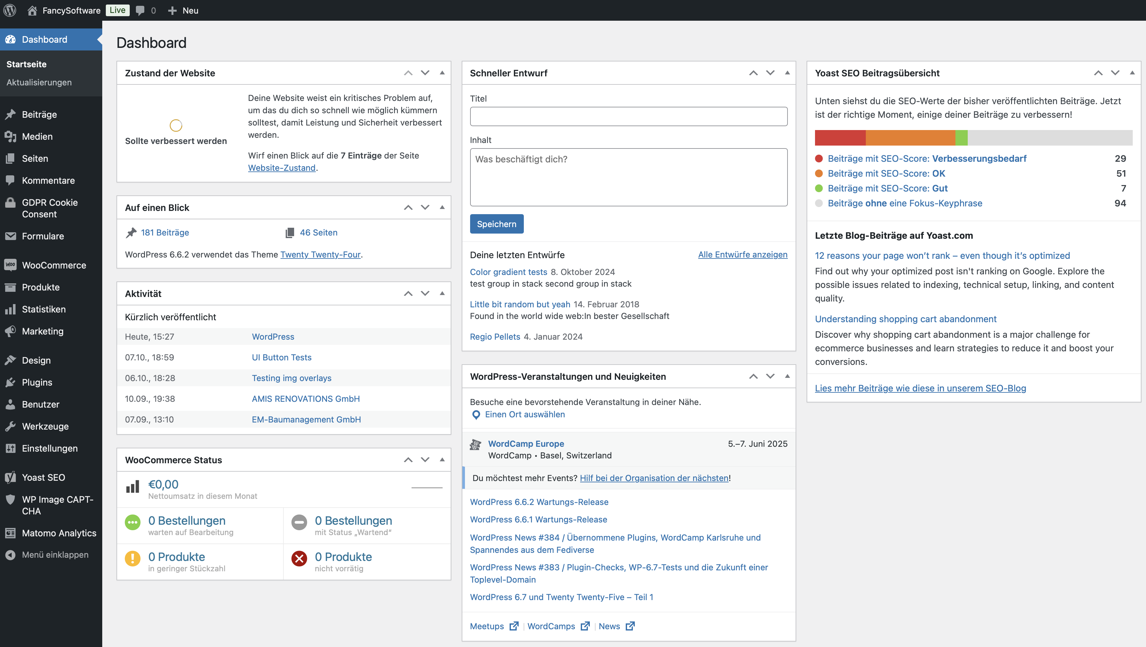Toggle the Zustand der Website panel
The width and height of the screenshot is (1146, 647).
click(x=442, y=73)
